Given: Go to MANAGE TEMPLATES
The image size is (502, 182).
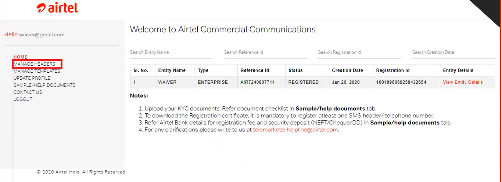Looking at the screenshot, I should tap(37, 71).
